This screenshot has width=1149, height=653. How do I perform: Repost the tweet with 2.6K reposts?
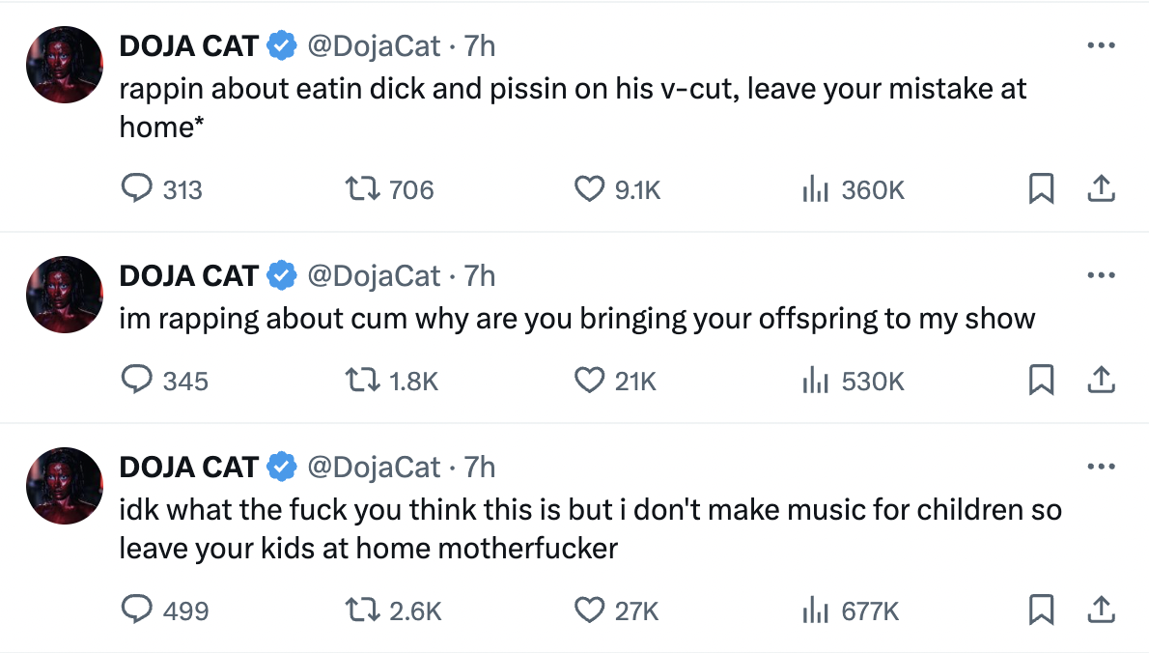point(368,610)
